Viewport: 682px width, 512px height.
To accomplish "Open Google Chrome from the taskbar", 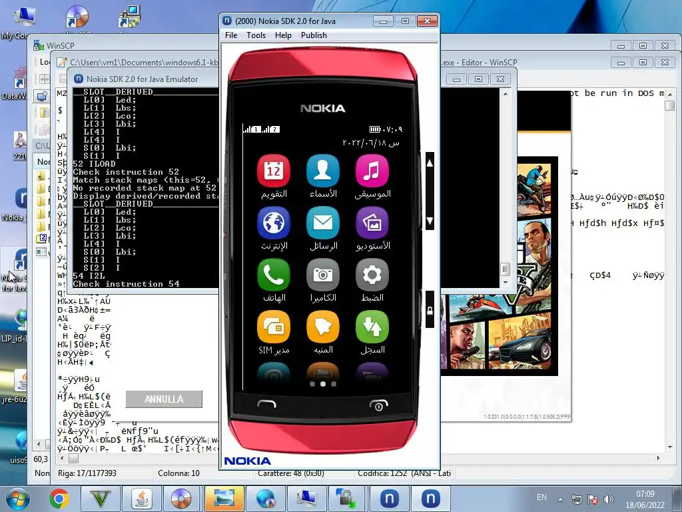I will [59, 499].
